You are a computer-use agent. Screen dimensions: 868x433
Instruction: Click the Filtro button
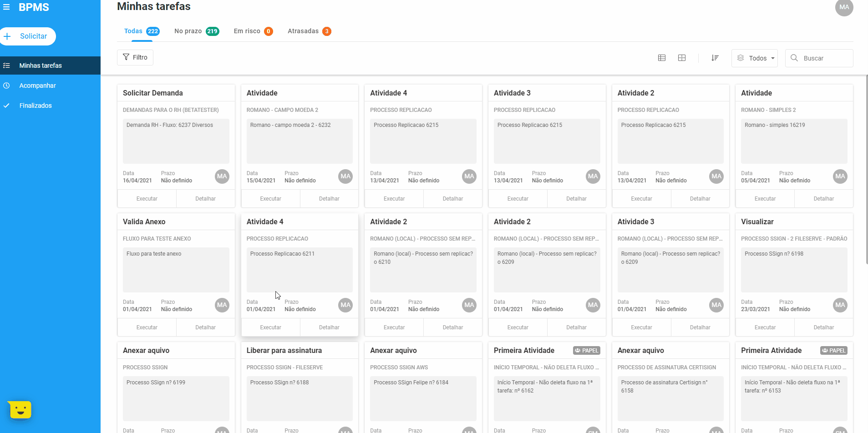pos(135,57)
